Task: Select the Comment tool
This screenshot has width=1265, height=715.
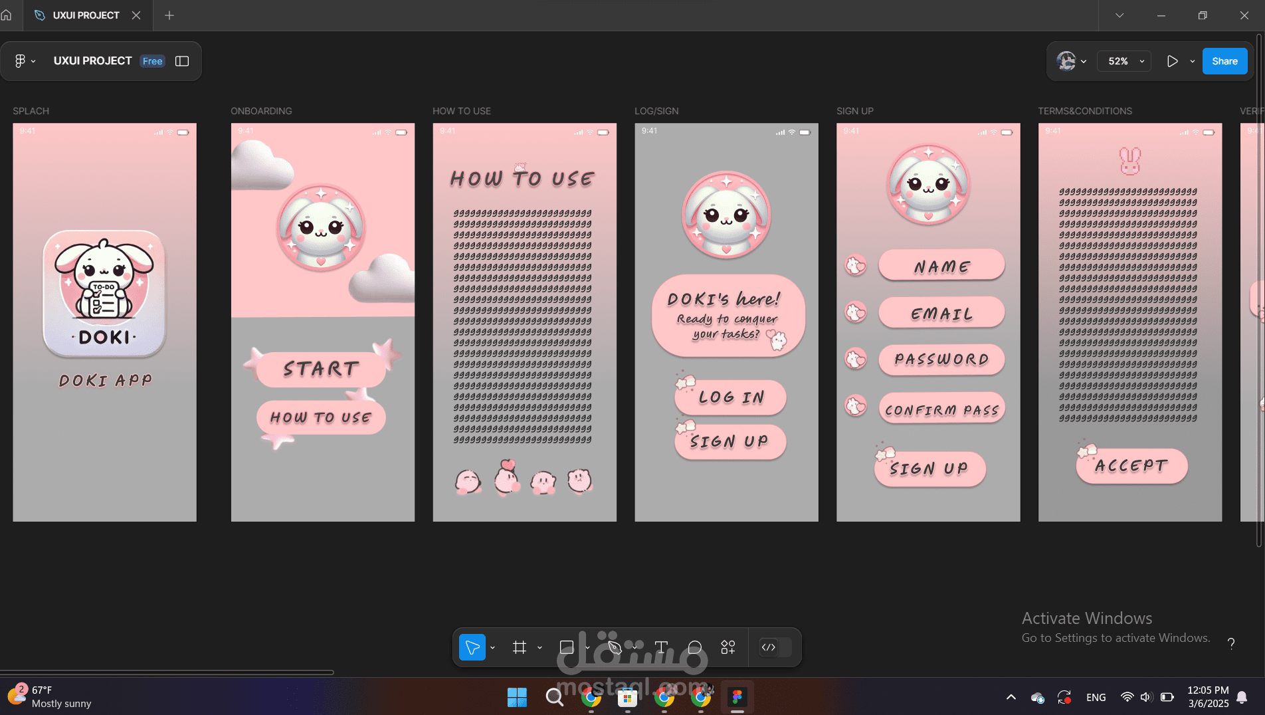Action: click(694, 647)
